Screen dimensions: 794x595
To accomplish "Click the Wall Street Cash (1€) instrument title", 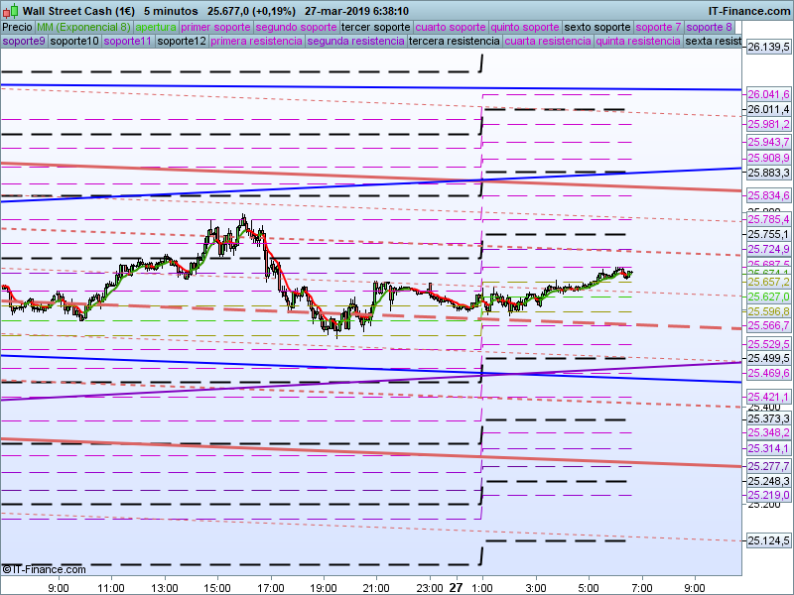I will click(x=79, y=11).
